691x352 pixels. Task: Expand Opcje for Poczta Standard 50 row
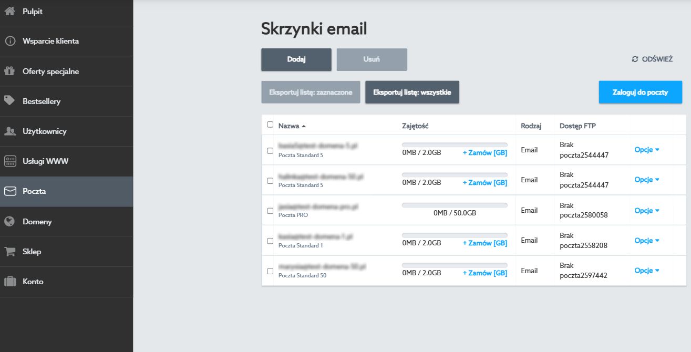[x=646, y=271]
